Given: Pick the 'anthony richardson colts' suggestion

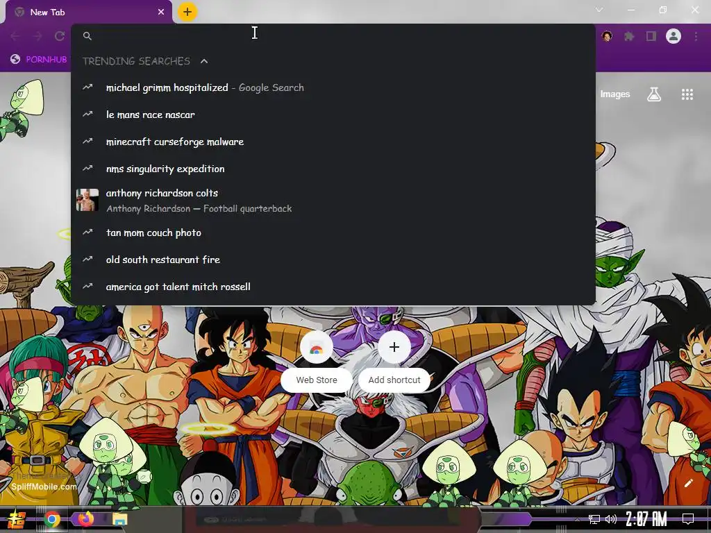Looking at the screenshot, I should click(333, 201).
